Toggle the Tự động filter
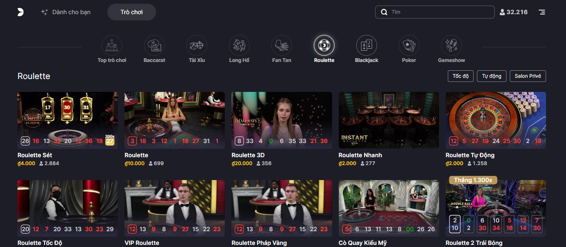This screenshot has height=247, width=566. tap(492, 76)
